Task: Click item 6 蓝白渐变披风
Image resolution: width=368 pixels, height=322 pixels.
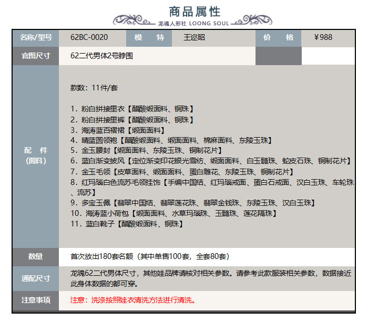Action: point(211,161)
